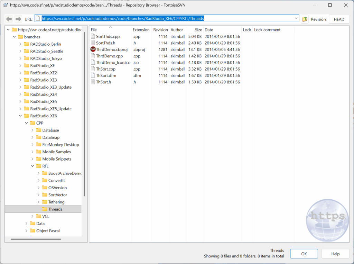
Task: Click the go-to-URL folder icon button
Action: 305,19
